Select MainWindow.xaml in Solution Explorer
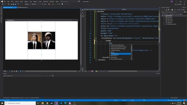 point(172,24)
